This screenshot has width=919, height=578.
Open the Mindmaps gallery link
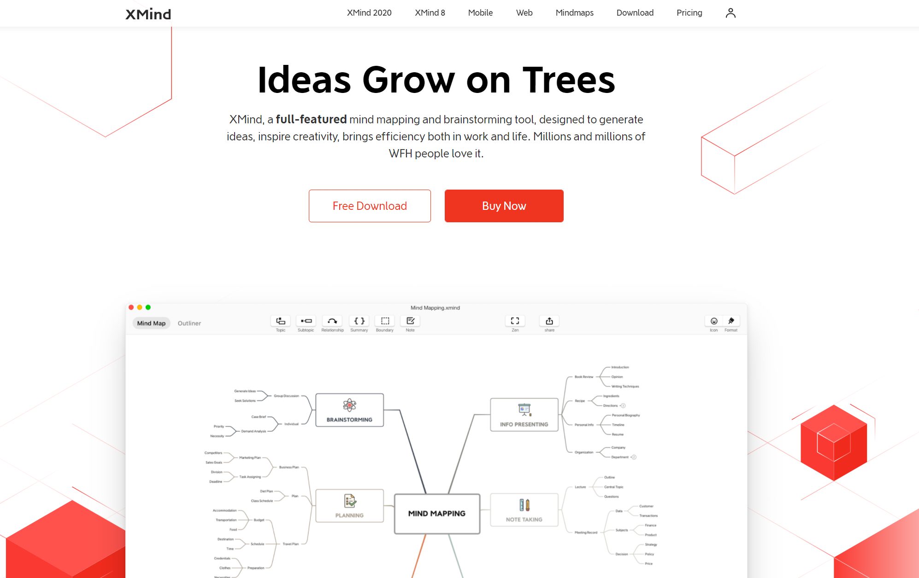tap(574, 13)
